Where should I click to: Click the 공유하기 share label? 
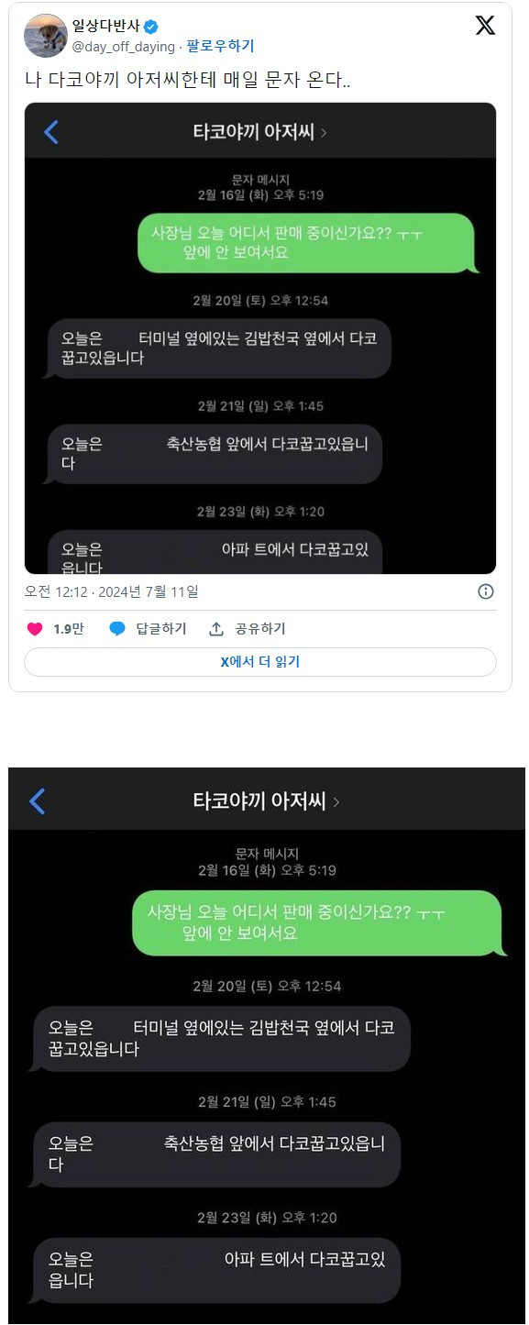pos(260,629)
